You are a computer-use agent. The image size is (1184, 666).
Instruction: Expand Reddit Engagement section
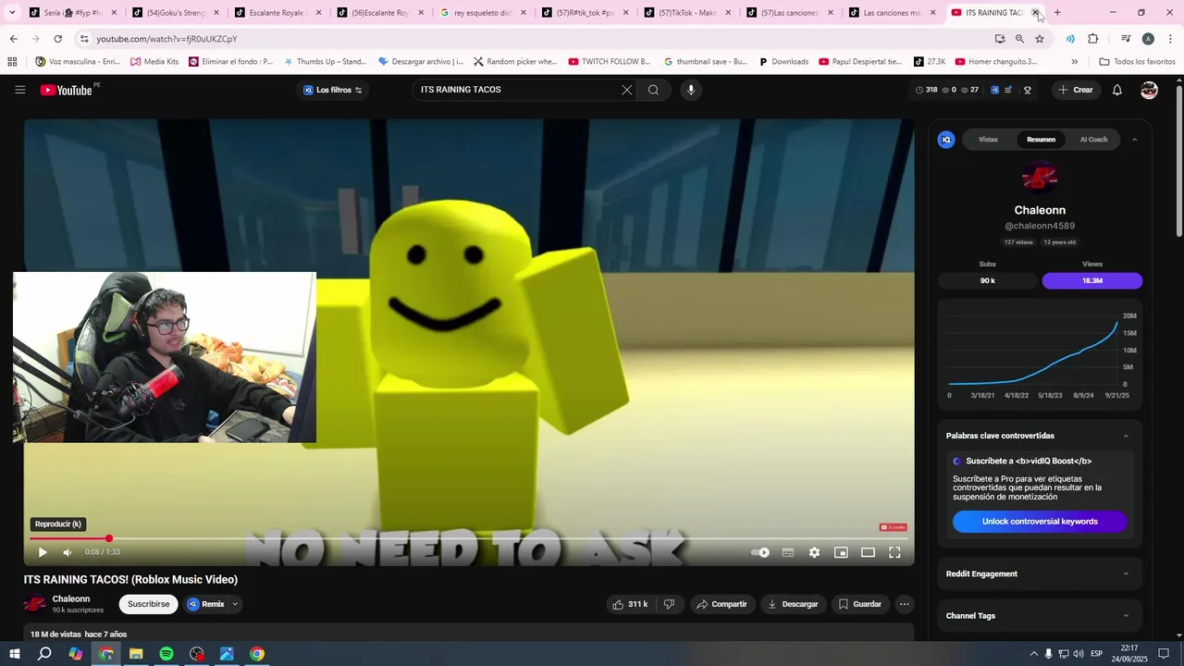(1040, 573)
